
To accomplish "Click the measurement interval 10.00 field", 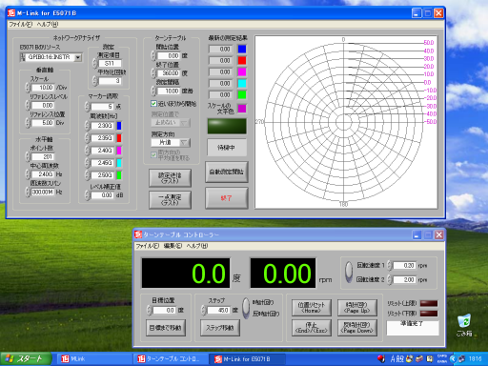I will pos(169,91).
